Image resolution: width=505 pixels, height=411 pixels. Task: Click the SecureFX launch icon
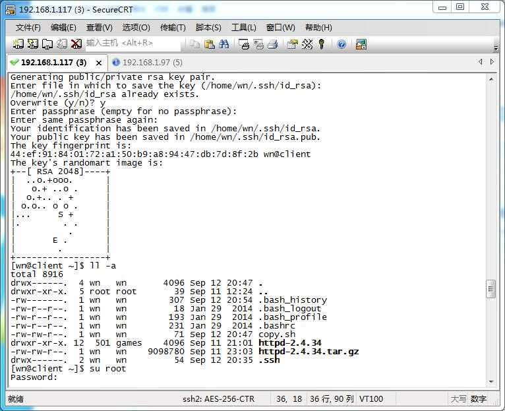pyautogui.click(x=361, y=44)
